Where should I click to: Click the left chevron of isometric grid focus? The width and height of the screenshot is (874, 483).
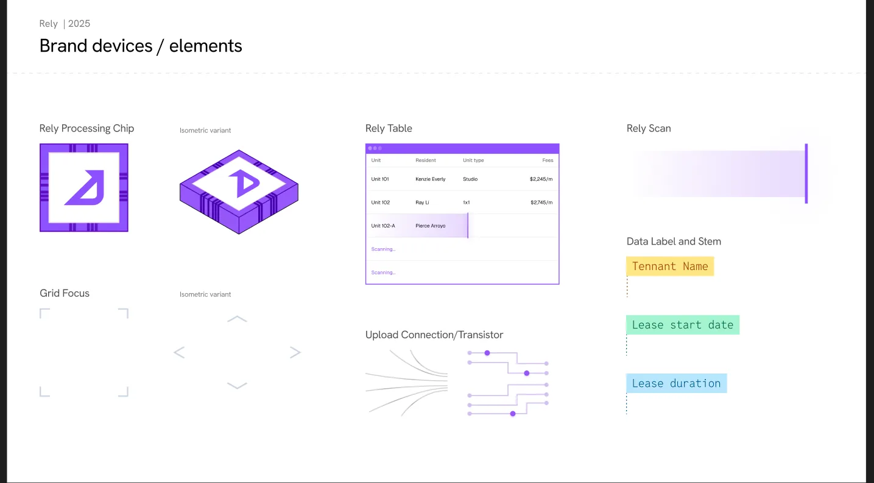click(179, 352)
